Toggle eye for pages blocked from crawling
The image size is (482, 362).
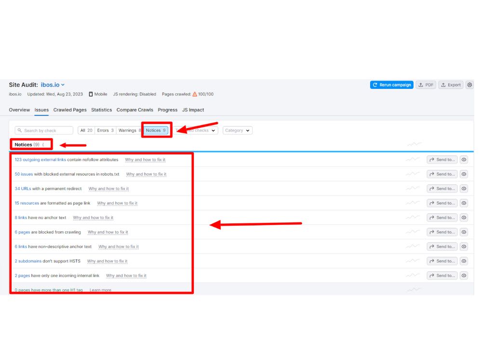pos(464,232)
